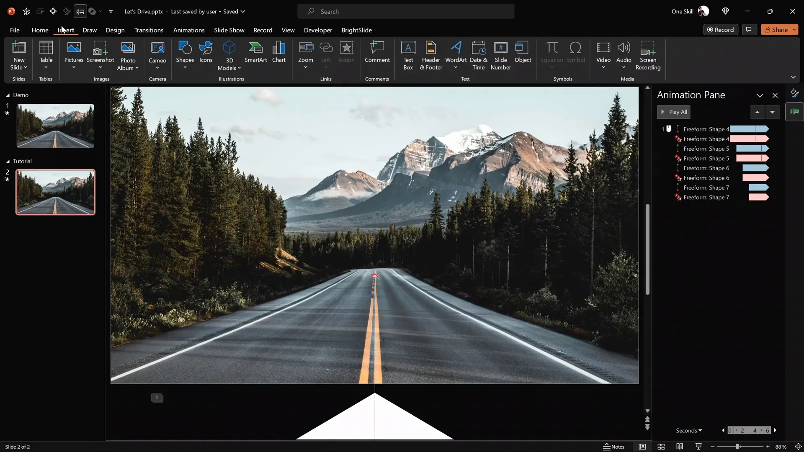Open the file name saved-status dropdown

[243, 11]
